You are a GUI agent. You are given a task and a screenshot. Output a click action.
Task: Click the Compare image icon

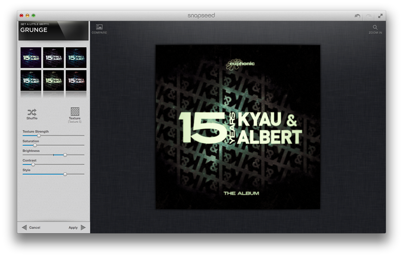[99, 27]
